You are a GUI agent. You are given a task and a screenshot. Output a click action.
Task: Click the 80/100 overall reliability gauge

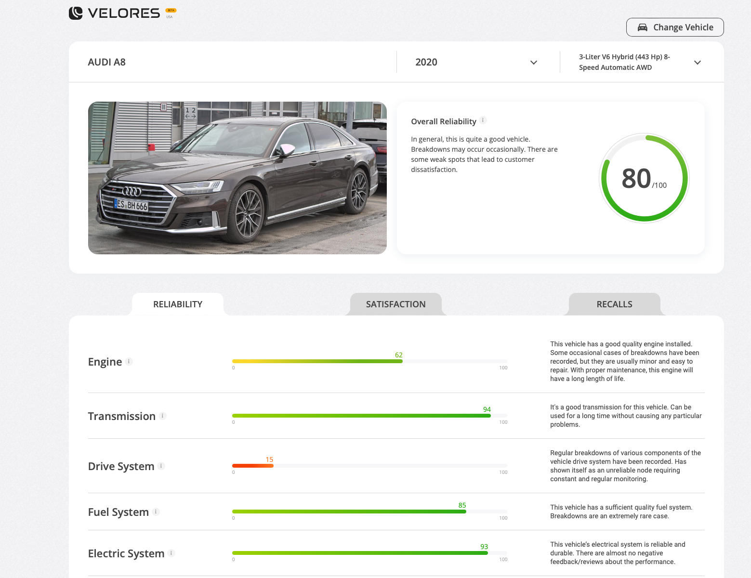click(x=645, y=178)
